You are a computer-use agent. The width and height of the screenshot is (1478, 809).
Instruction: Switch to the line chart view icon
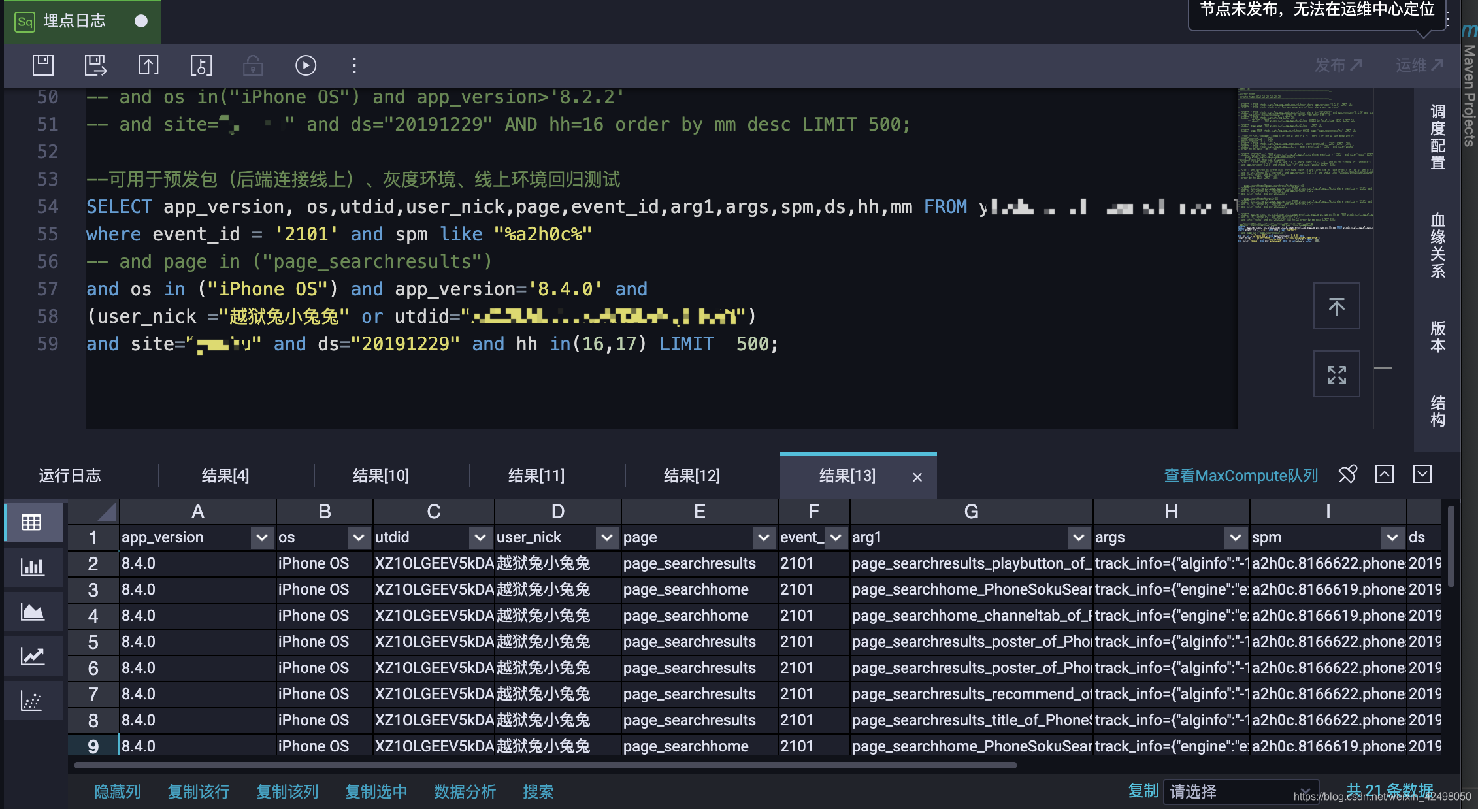[32, 656]
